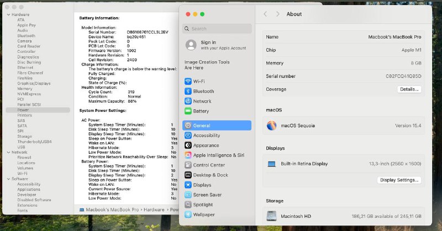Click the search magnifier icon in Settings
The image size is (442, 231).
(187, 29)
